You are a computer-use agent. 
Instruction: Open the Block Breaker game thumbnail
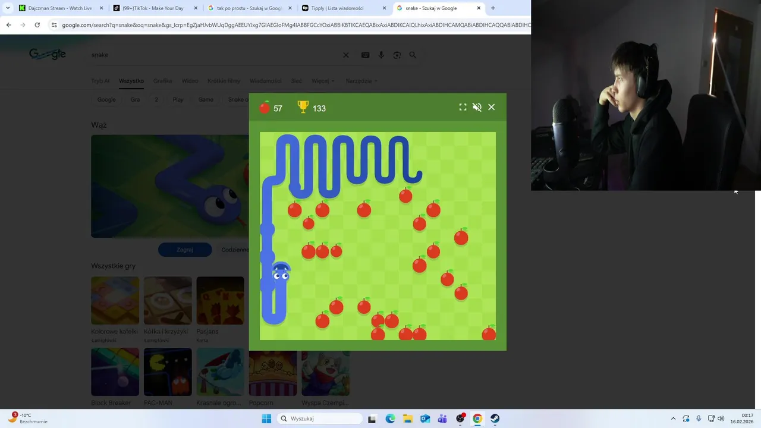[115, 372]
